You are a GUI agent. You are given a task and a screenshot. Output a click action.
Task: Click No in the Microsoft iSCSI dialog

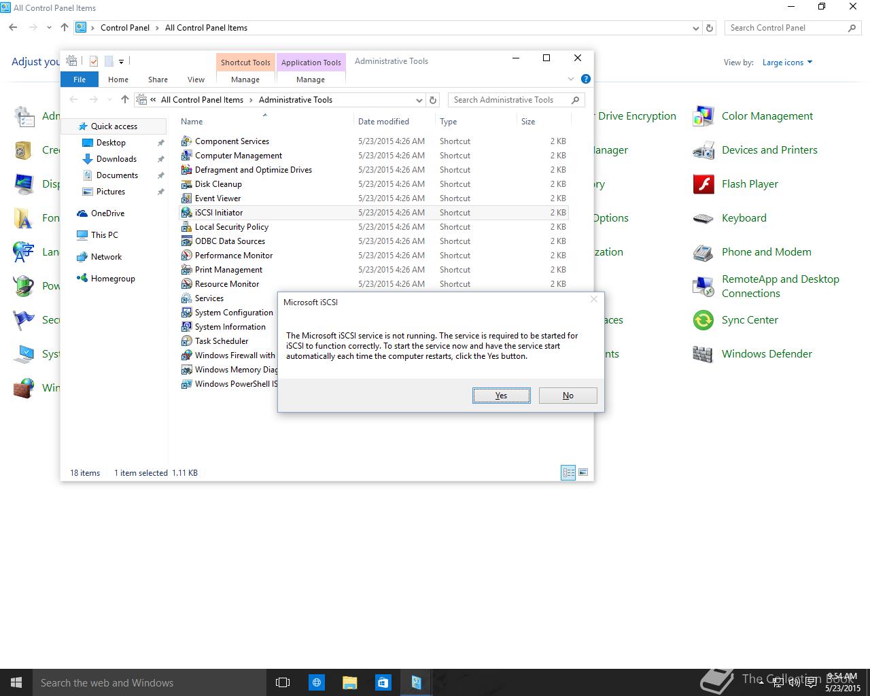[568, 396]
